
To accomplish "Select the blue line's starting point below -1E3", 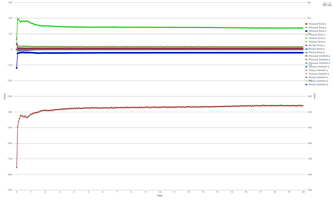I will tap(16, 68).
